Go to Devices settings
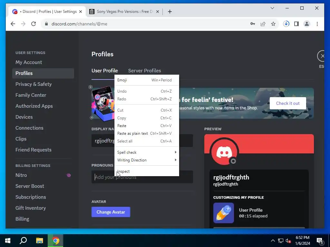This screenshot has height=247, width=330. coord(43,117)
